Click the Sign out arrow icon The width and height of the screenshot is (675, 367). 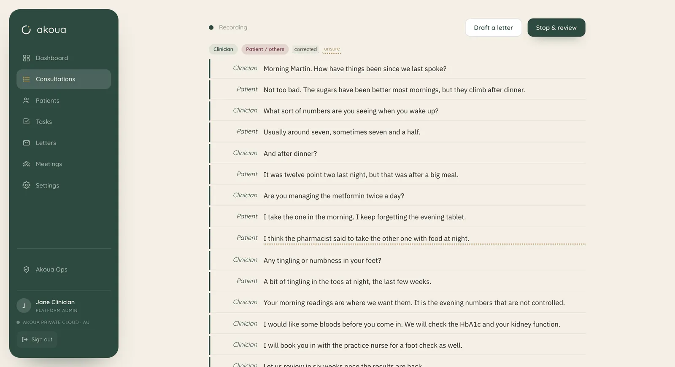(24, 340)
